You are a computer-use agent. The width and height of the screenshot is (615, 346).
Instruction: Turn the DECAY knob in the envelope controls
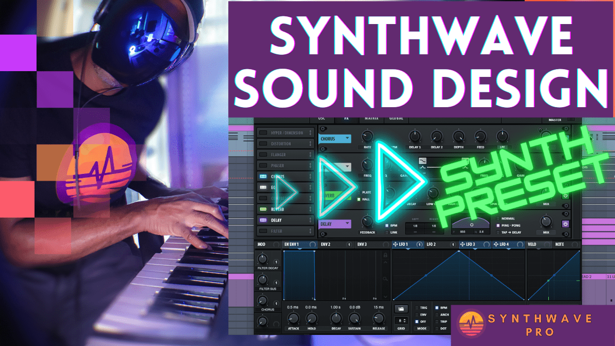[336, 318]
